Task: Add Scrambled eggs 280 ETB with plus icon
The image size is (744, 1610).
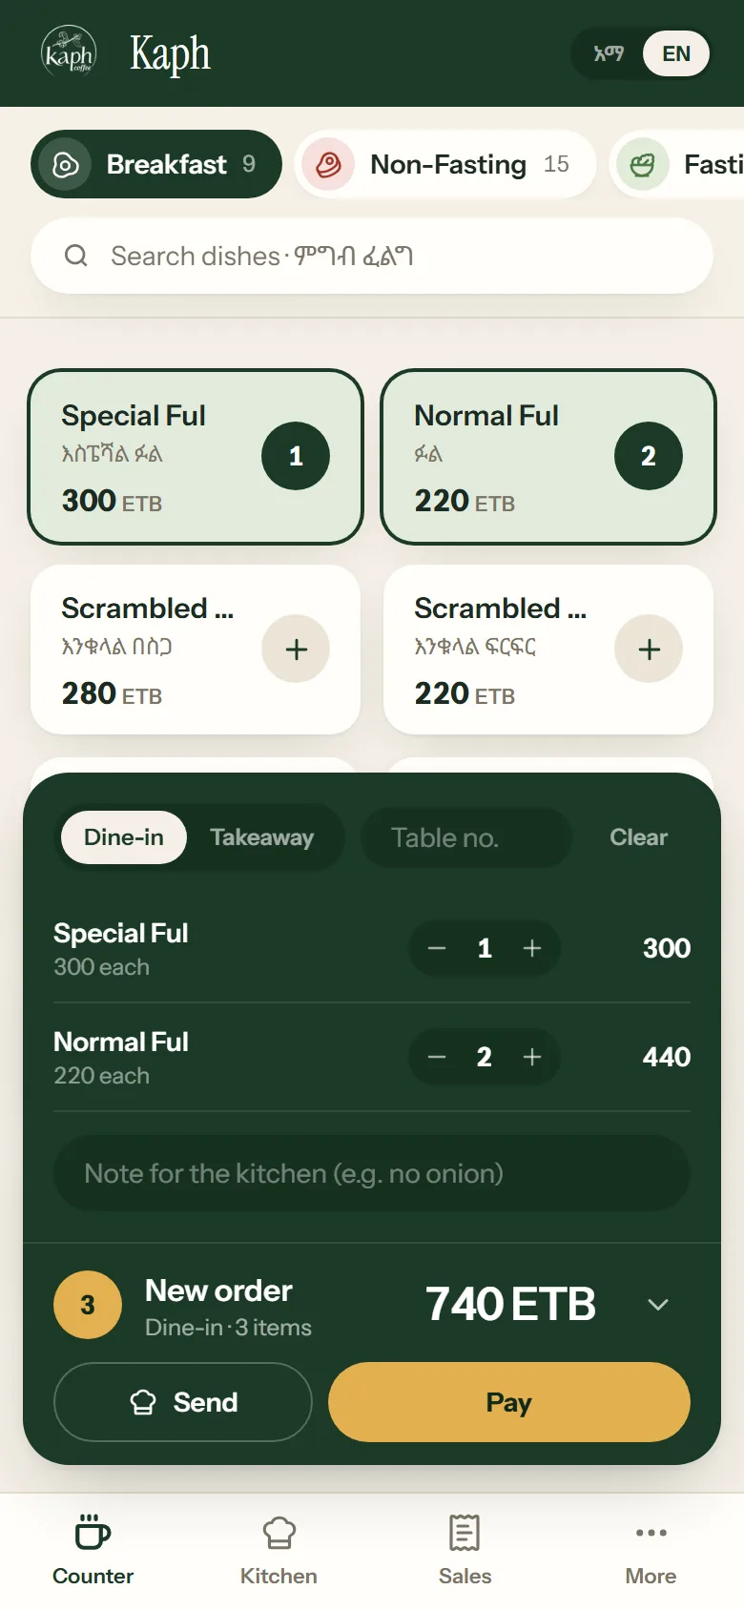Action: pyautogui.click(x=296, y=650)
